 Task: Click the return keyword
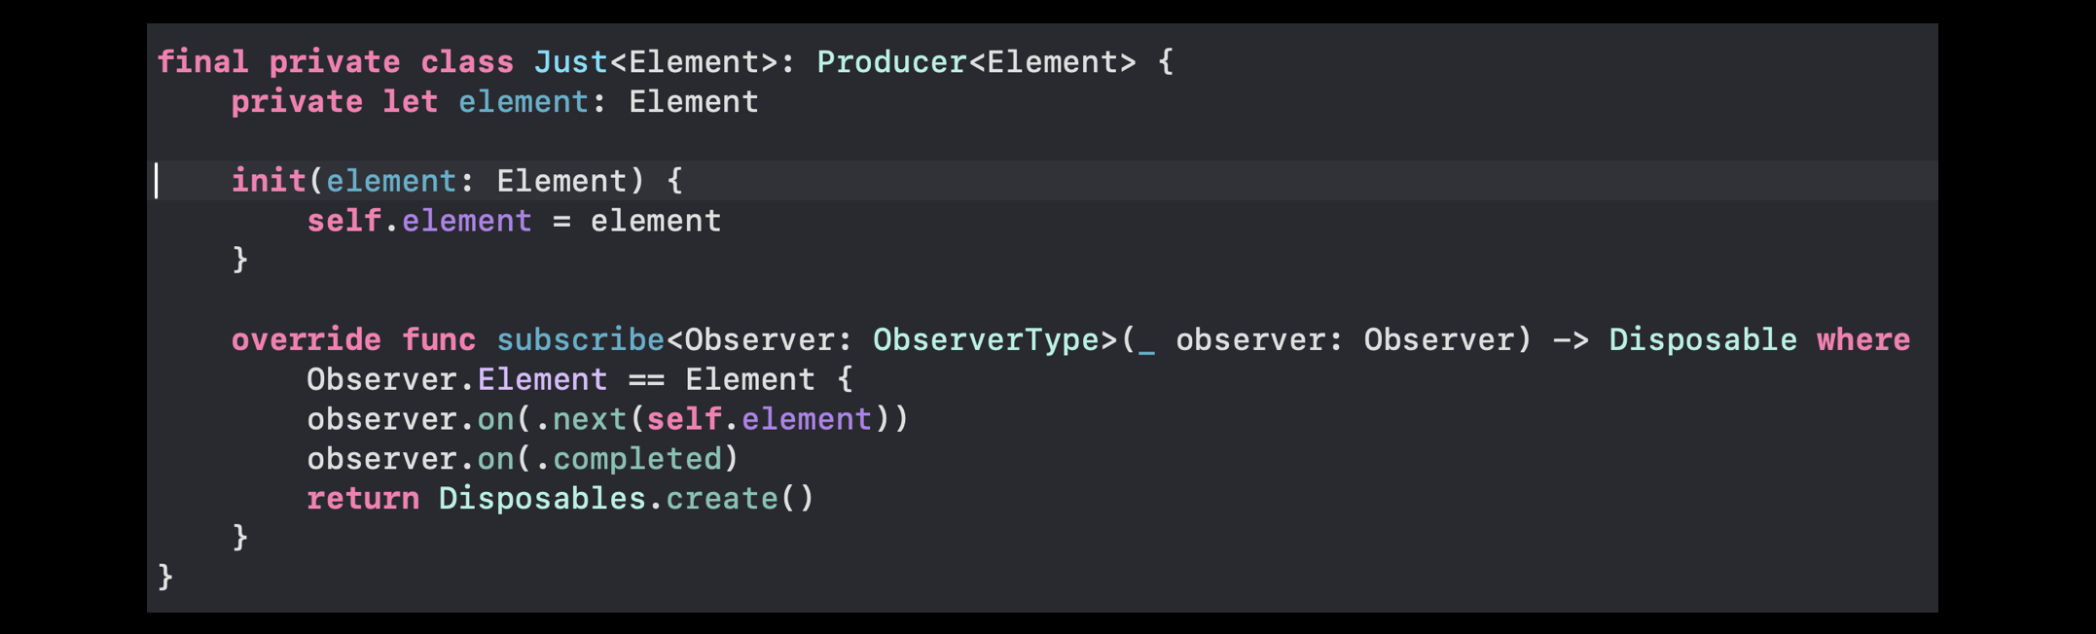point(363,498)
